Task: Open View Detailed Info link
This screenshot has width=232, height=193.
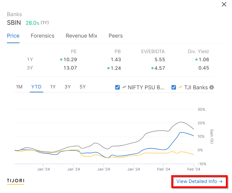Action: pos(199,182)
